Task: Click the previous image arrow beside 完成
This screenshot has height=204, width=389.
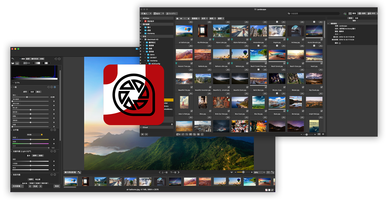Action: coord(30,186)
